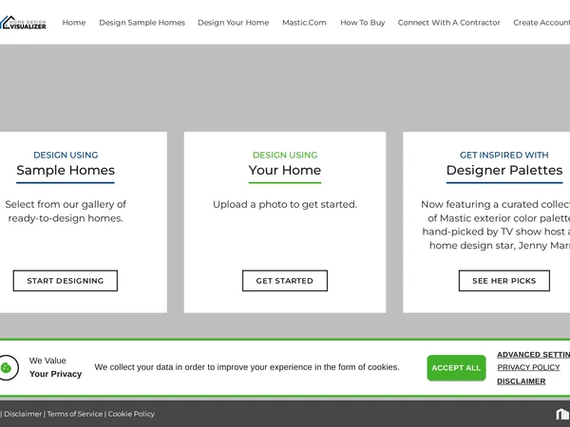The image size is (570, 427).
Task: Click the GET STARTED button
Action: pos(285,281)
